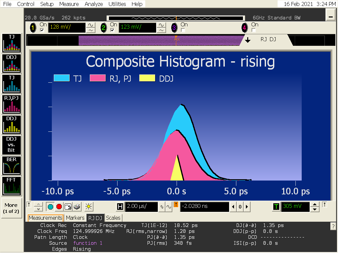Click the printer icon
This screenshot has height=253, width=338.
pos(77,207)
